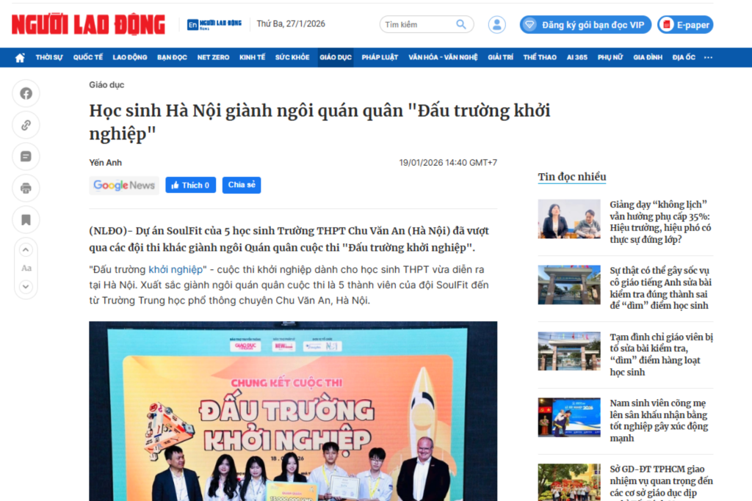Viewport: 752px width, 501px height.
Task: Copy article link with chain icon
Action: [26, 125]
